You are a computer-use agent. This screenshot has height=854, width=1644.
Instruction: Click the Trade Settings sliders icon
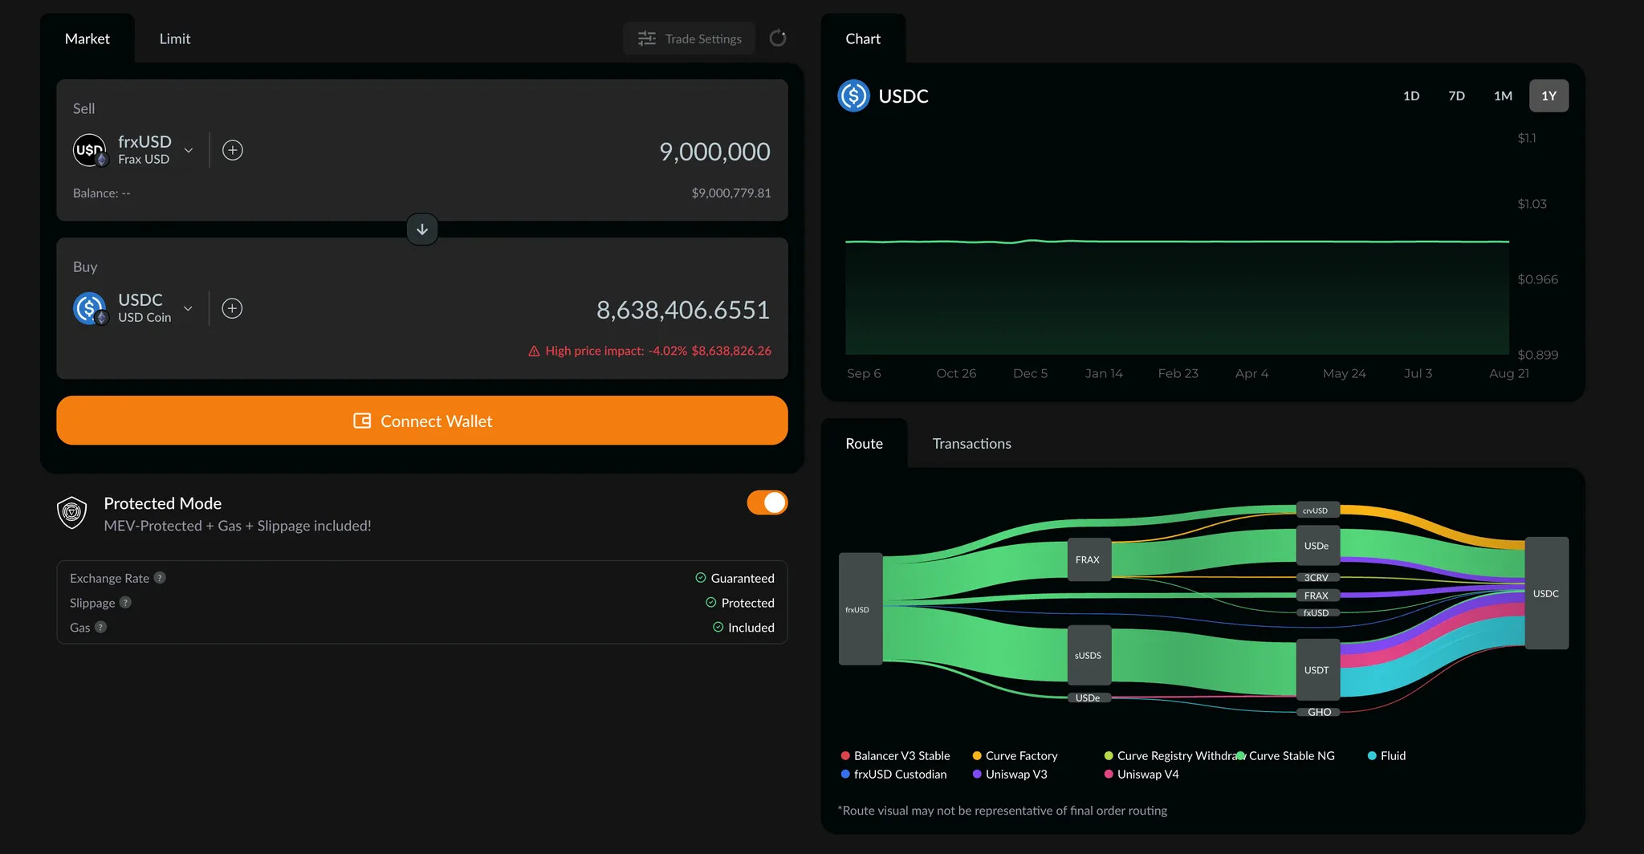tap(647, 39)
